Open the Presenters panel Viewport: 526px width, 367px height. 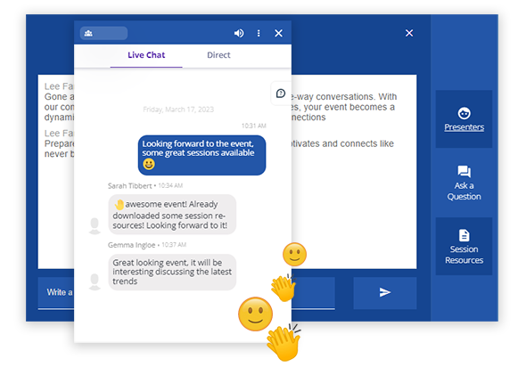click(x=464, y=119)
